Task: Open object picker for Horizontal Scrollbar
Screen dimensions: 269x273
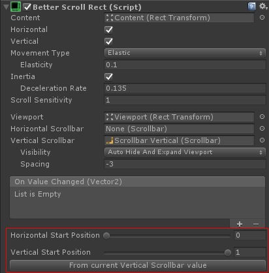Action: (262, 129)
